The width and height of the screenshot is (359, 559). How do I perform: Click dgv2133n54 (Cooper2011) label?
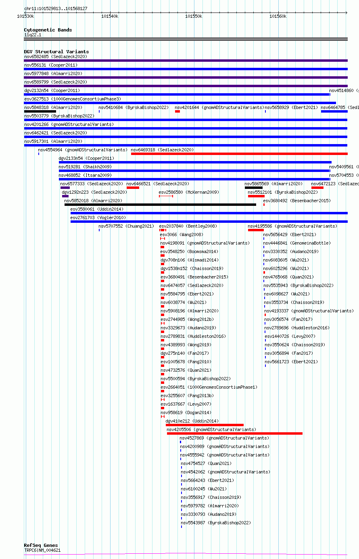coord(86,158)
